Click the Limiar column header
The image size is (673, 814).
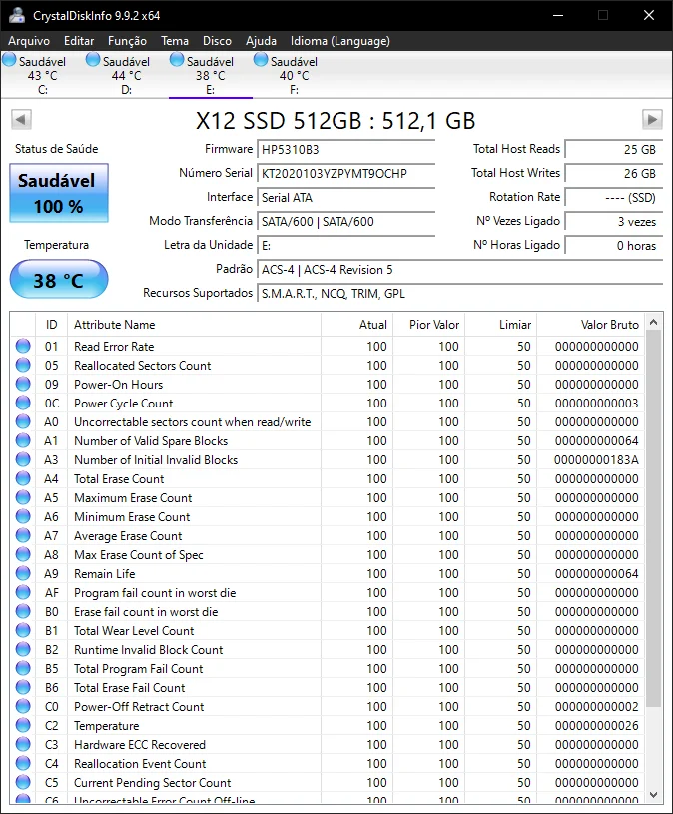(x=500, y=325)
